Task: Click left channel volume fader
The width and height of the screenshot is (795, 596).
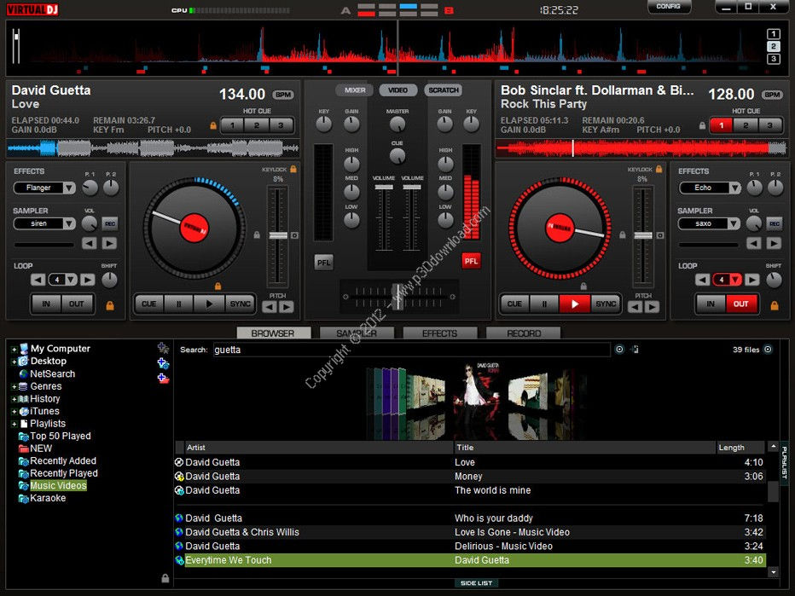Action: coord(384,188)
